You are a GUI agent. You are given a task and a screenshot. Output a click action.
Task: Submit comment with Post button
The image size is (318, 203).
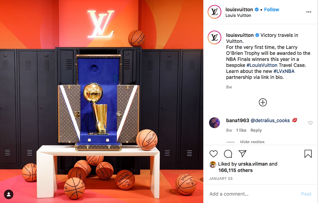coord(306,194)
